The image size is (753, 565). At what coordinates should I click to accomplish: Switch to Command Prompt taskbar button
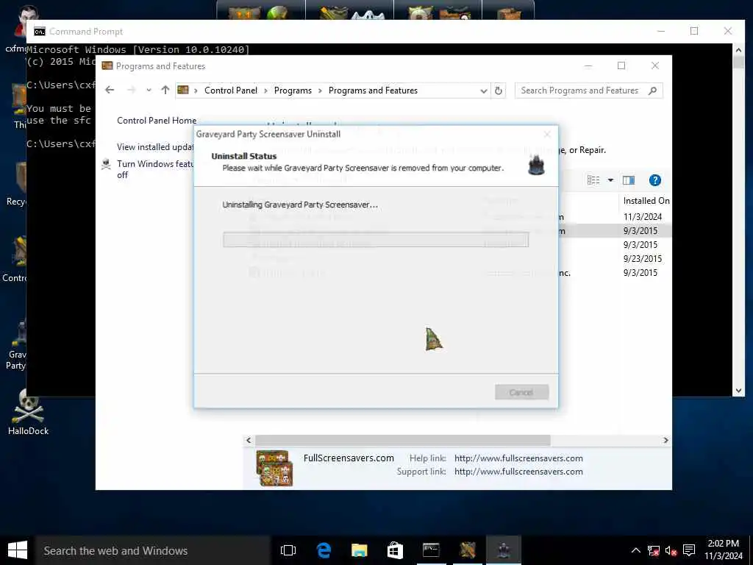[x=431, y=550]
